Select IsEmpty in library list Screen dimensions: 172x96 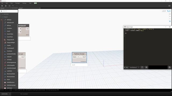(9, 60)
